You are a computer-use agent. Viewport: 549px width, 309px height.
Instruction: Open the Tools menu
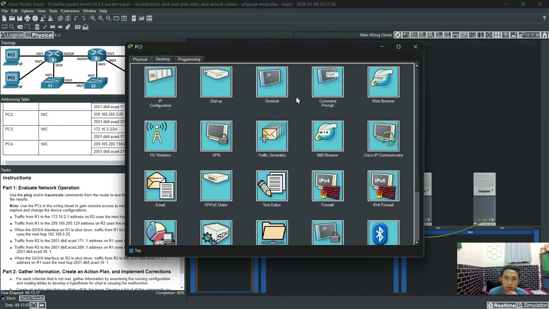tap(53, 11)
